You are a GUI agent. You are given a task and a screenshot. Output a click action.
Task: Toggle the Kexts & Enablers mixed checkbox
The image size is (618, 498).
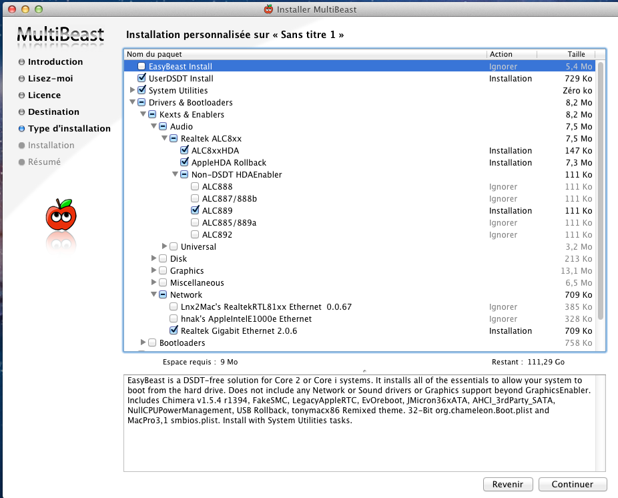[152, 114]
